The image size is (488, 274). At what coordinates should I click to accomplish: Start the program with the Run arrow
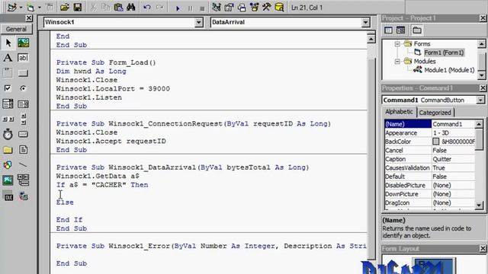[x=178, y=8]
